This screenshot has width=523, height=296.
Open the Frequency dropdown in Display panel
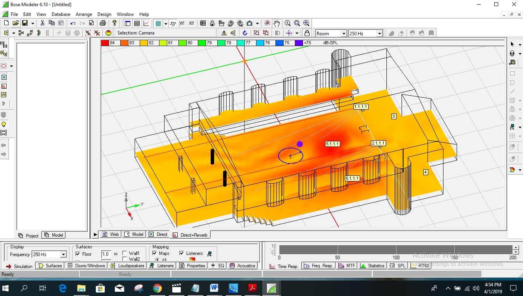(63, 255)
